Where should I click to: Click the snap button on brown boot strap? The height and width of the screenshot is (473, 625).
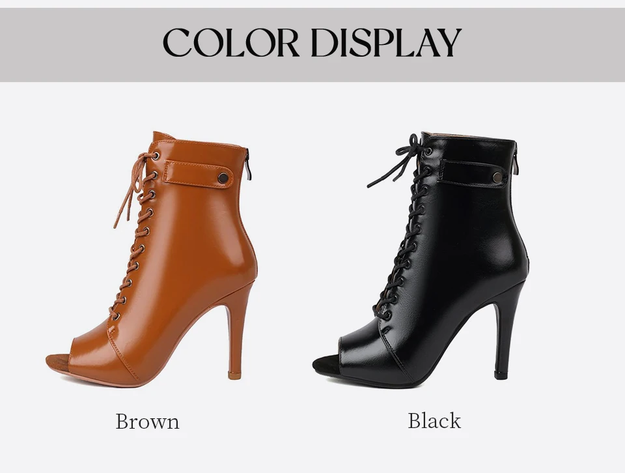pos(223,178)
